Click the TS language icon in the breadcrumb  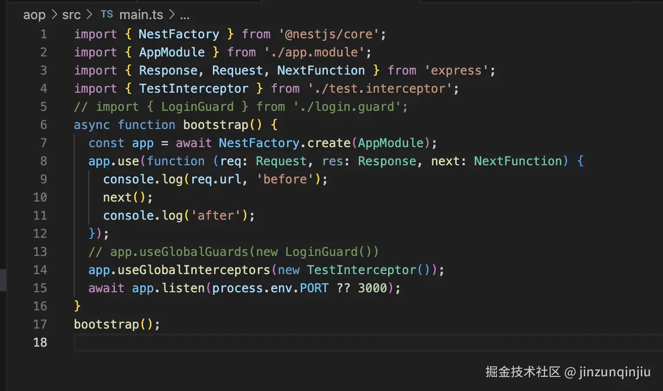tap(107, 14)
